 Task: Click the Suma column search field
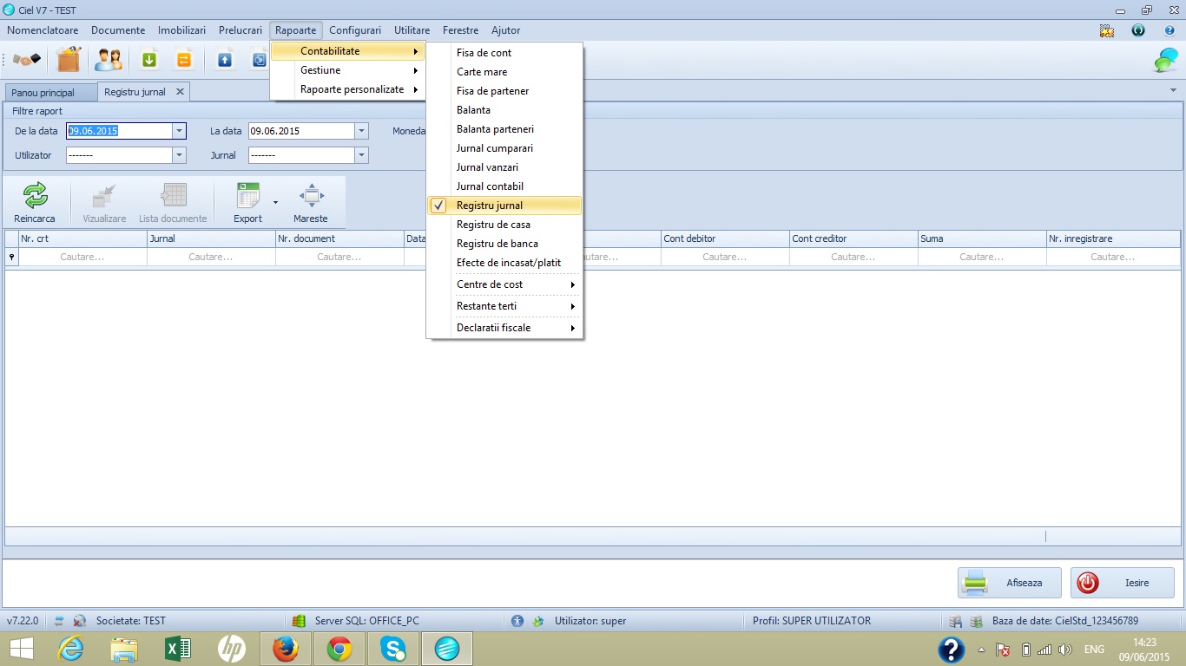[x=982, y=257]
